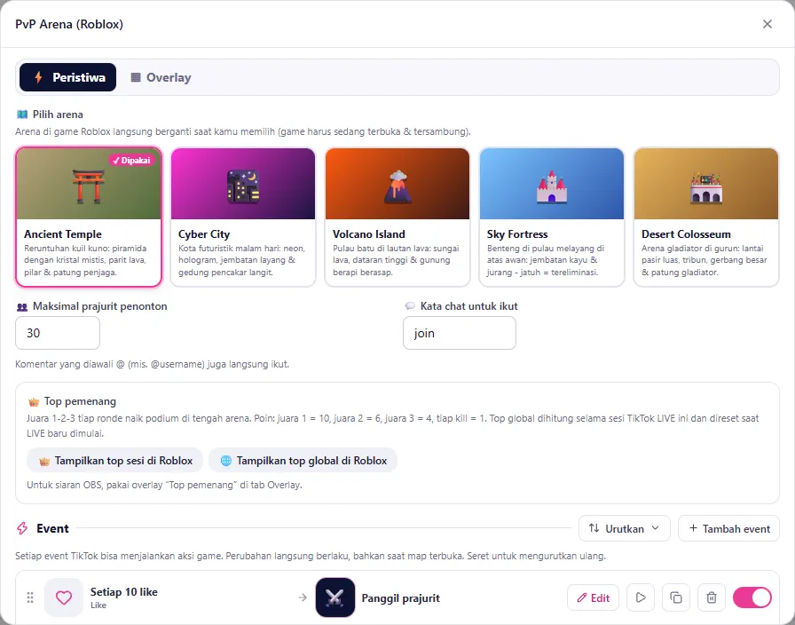Switch to the Overlay tab
Screen dimensions: 795x625
click(x=161, y=77)
